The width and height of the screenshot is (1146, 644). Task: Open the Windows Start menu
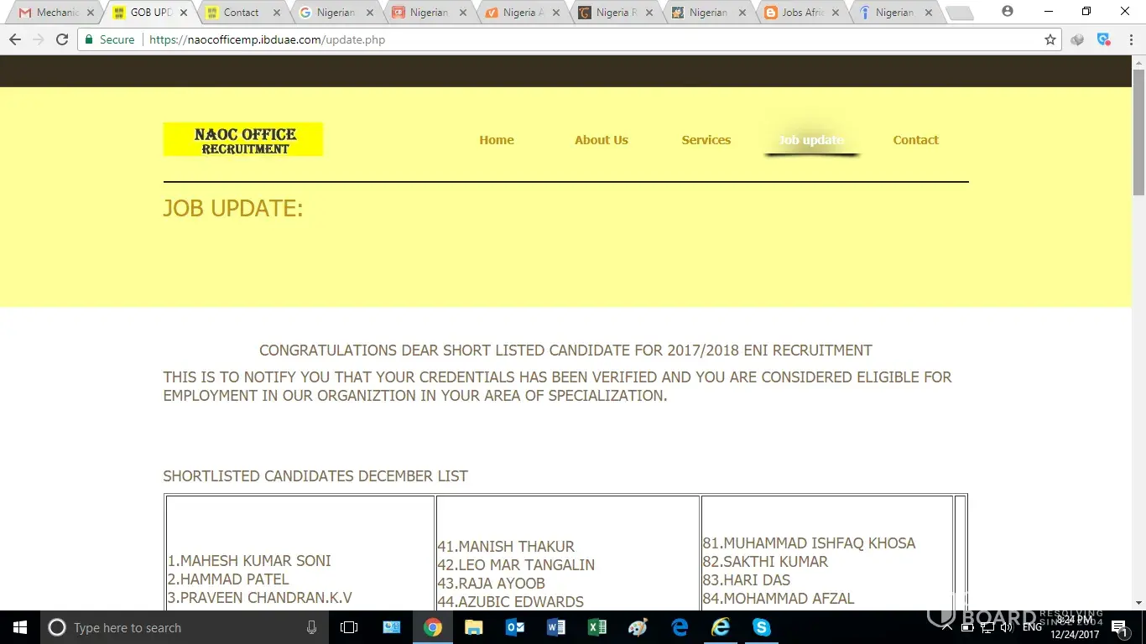tap(19, 627)
